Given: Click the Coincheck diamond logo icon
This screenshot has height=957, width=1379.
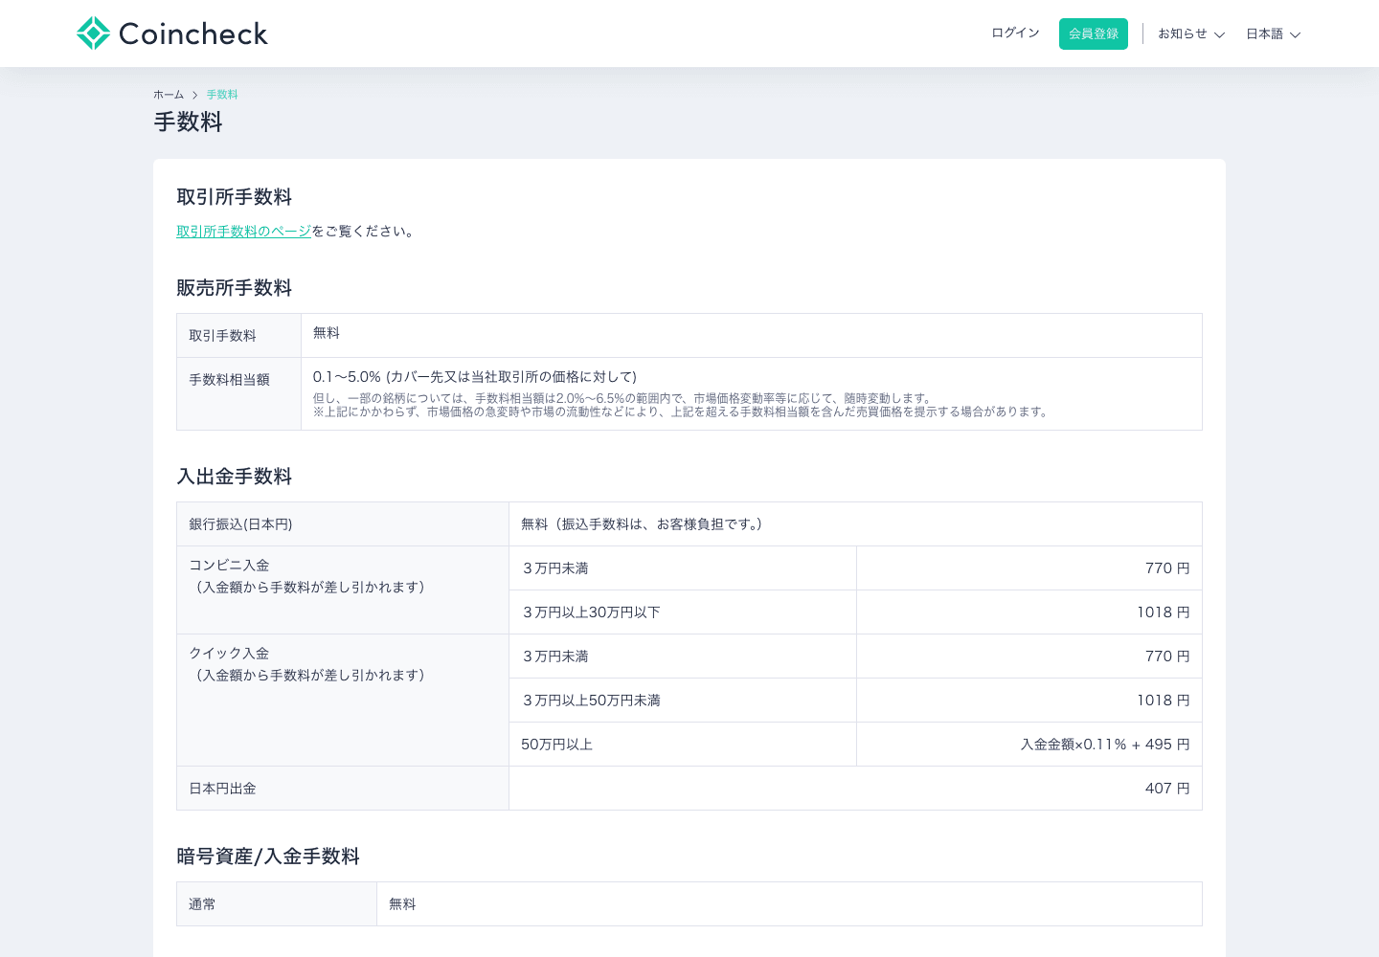Looking at the screenshot, I should (94, 33).
